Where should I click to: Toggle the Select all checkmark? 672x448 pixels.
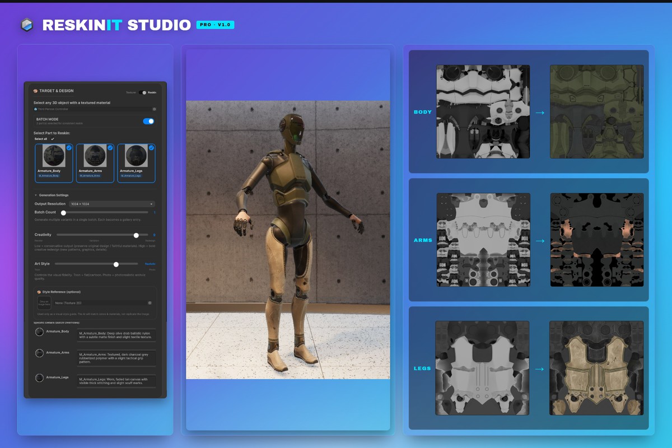click(x=53, y=139)
